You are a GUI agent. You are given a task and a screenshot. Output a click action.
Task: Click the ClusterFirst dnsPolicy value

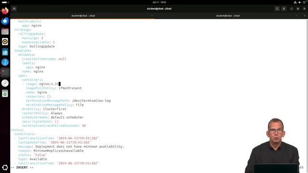[x=54, y=109]
